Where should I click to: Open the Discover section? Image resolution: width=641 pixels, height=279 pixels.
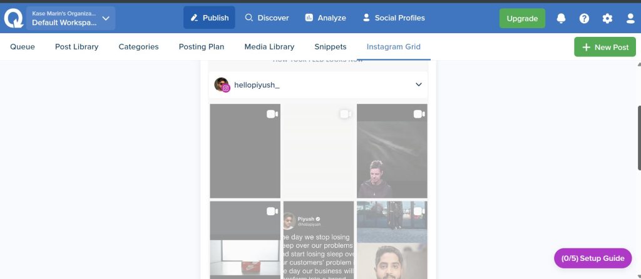coord(267,18)
